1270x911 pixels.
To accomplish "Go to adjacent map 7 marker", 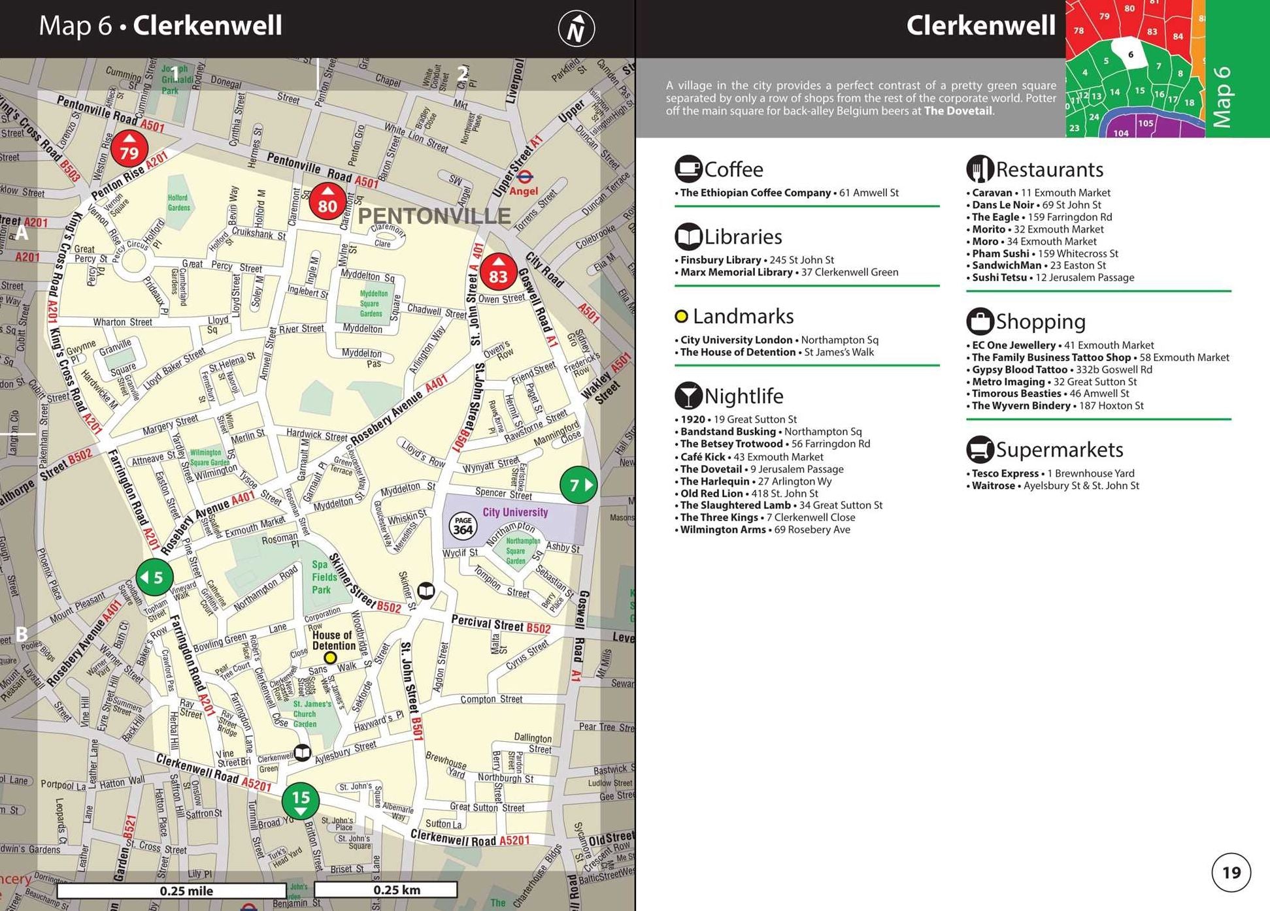I will pyautogui.click(x=578, y=485).
